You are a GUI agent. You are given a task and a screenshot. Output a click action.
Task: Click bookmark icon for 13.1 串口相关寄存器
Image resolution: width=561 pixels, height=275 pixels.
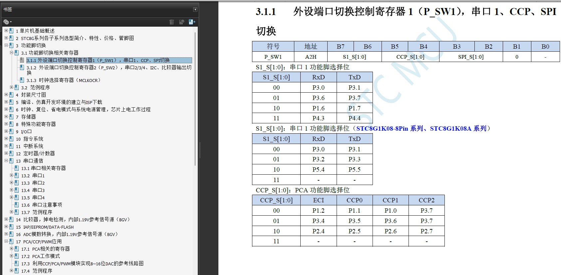pos(17,168)
